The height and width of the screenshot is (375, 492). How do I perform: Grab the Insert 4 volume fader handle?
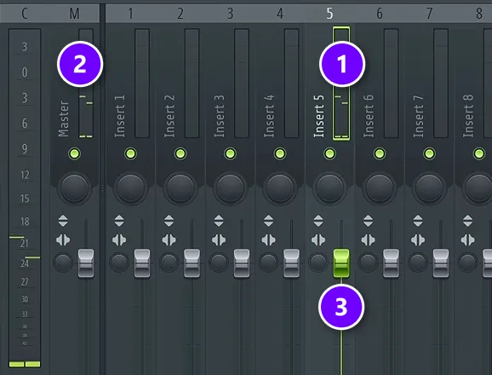click(291, 263)
